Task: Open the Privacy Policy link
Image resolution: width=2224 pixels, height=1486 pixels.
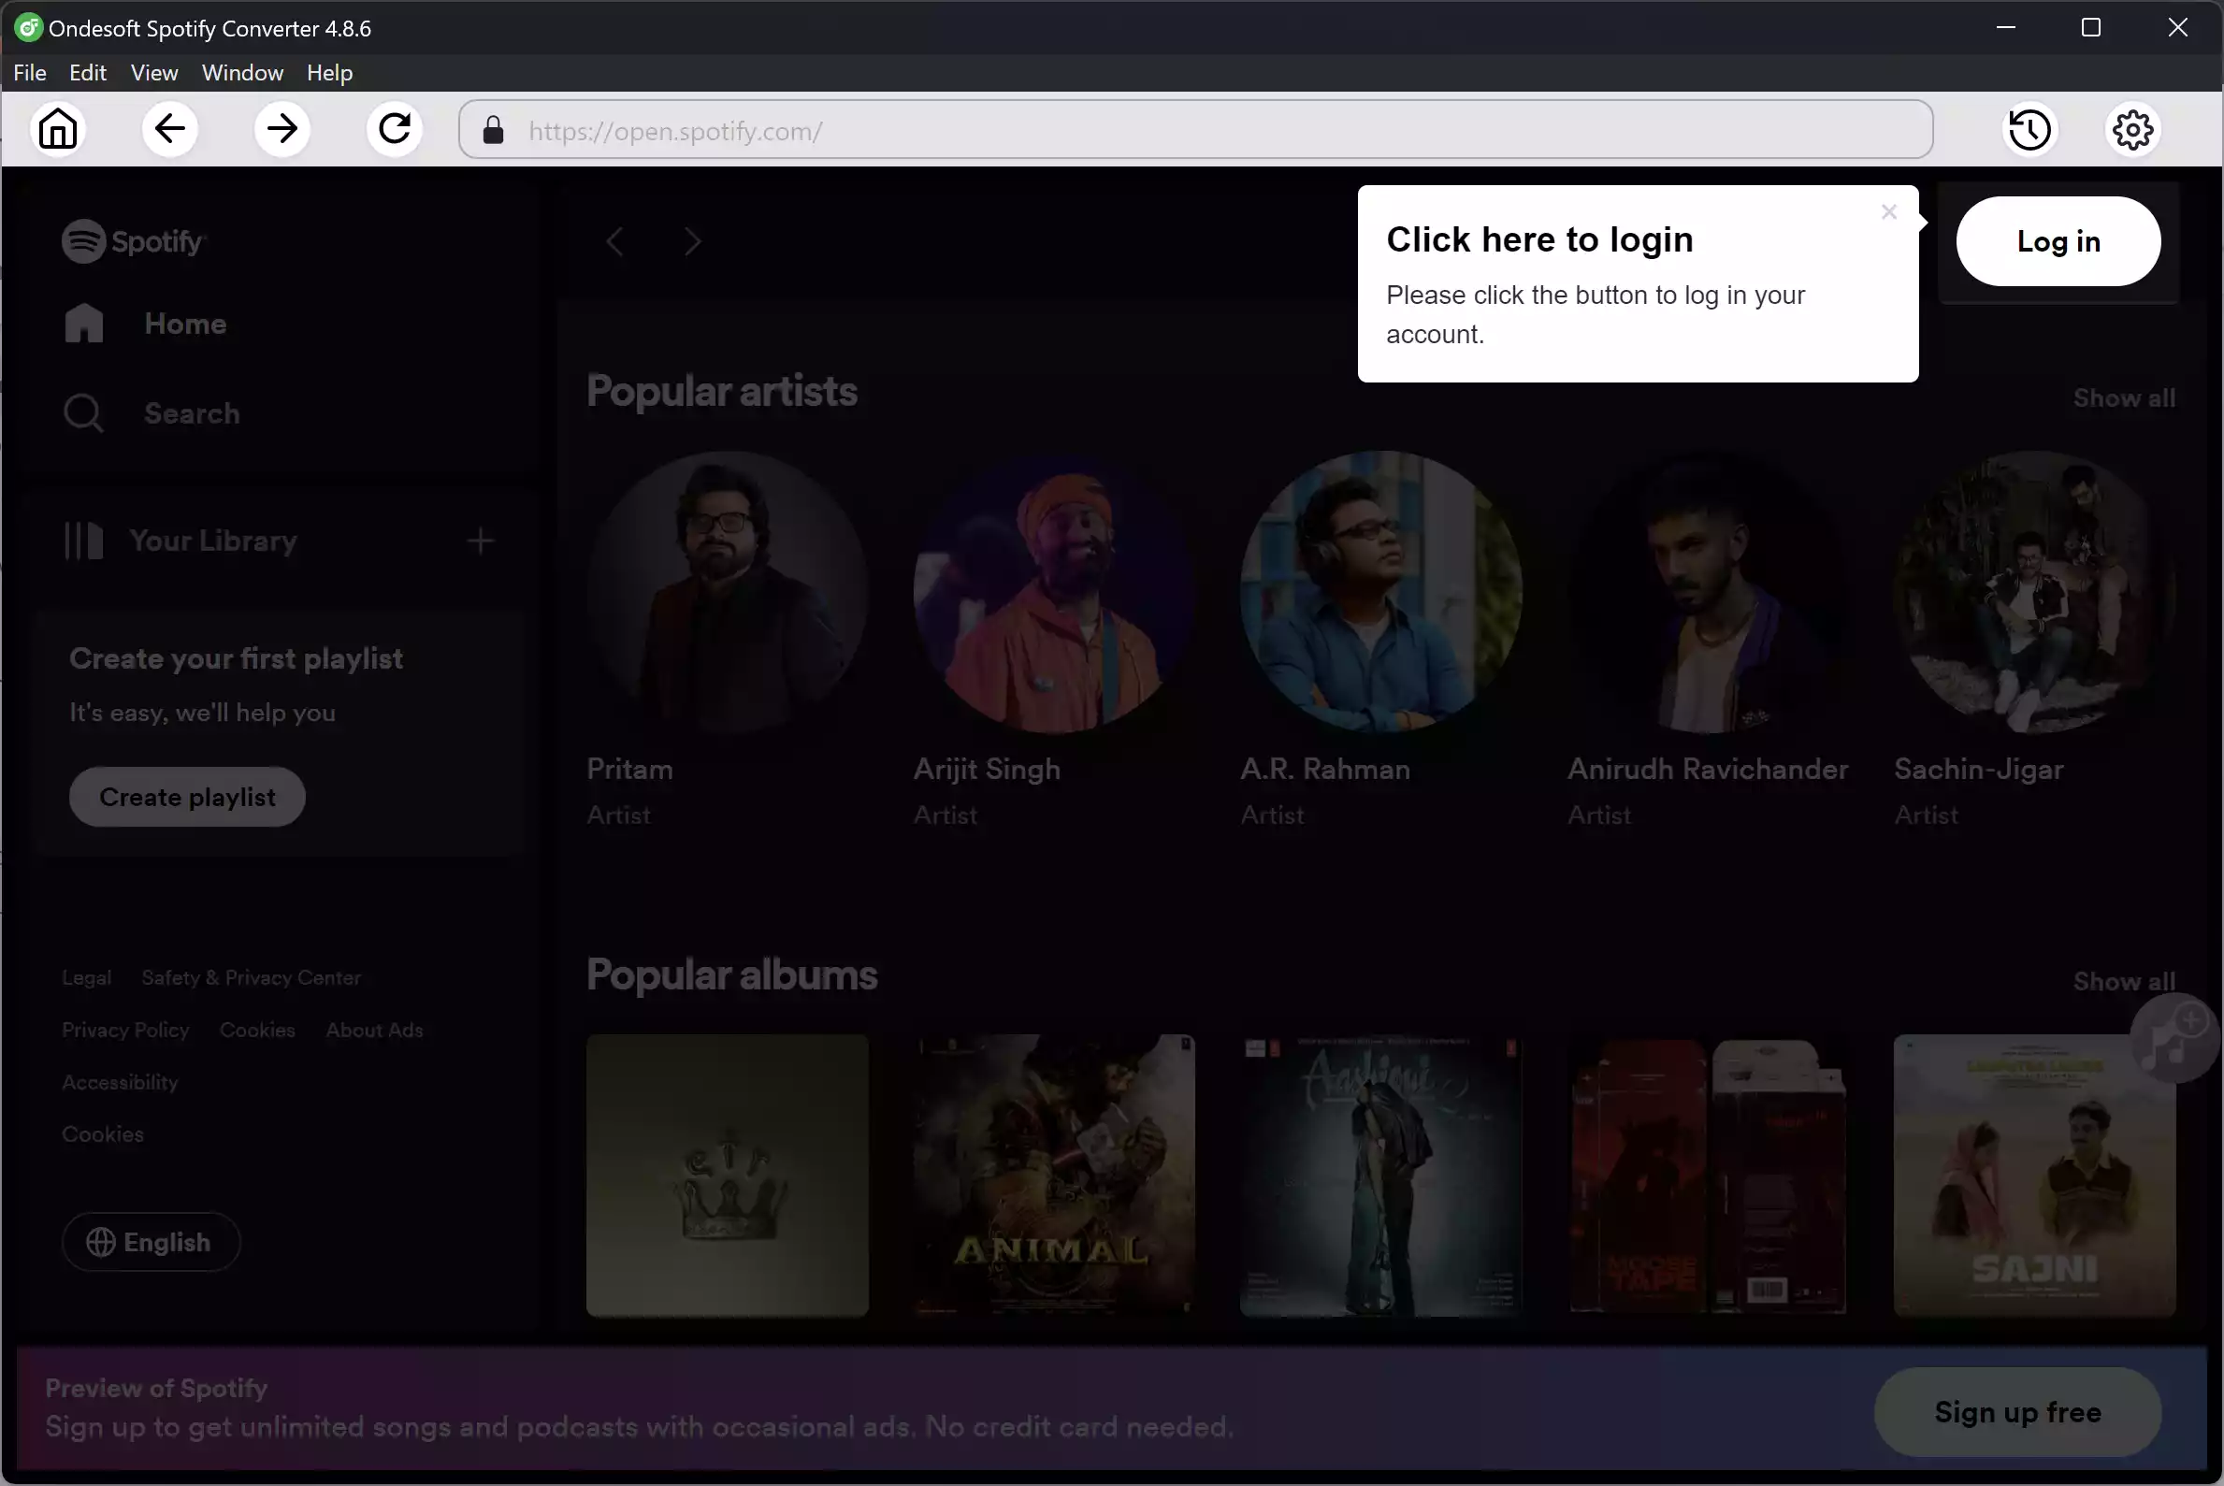Action: pos(125,1031)
